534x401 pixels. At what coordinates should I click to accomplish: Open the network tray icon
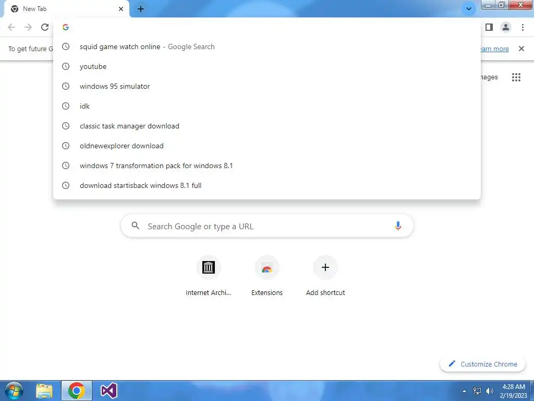pos(477,391)
